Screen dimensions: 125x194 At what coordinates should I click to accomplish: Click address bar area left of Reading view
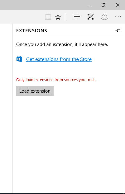click(22, 17)
